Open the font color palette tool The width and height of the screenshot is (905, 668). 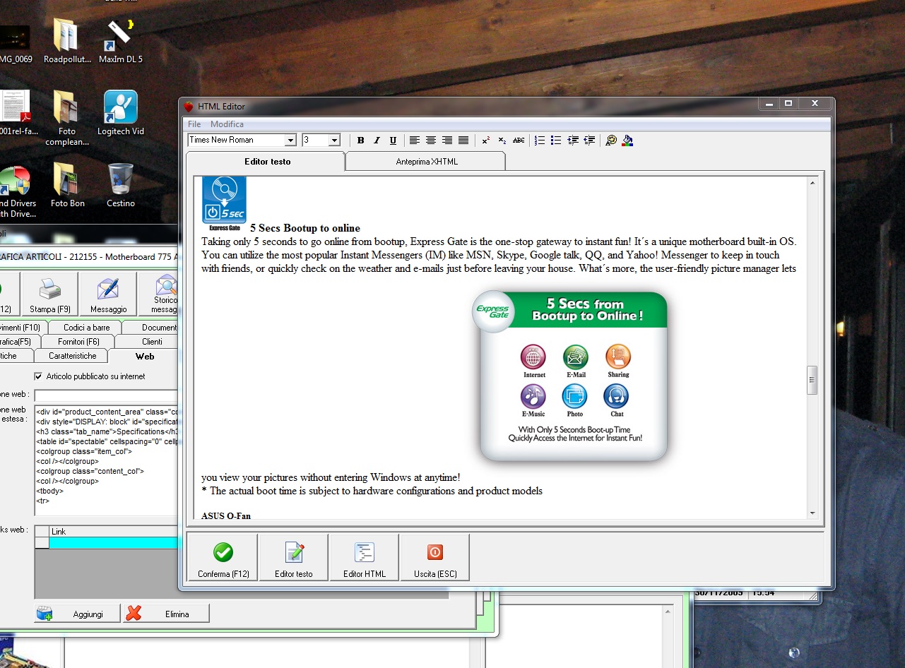click(x=611, y=141)
